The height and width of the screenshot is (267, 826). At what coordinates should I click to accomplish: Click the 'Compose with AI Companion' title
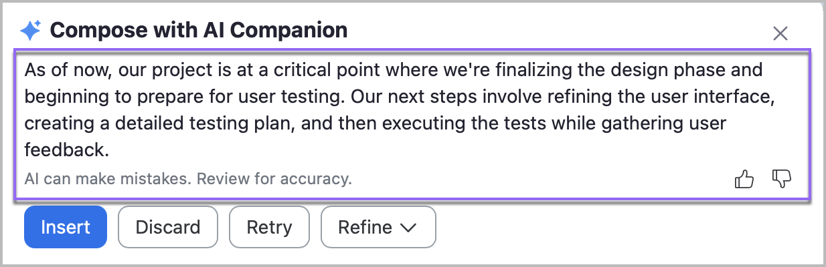[x=199, y=30]
